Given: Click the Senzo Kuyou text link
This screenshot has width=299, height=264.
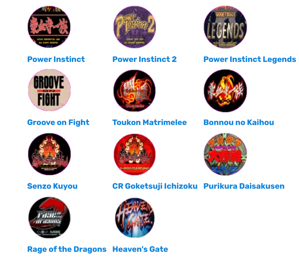Looking at the screenshot, I should coord(52,186).
